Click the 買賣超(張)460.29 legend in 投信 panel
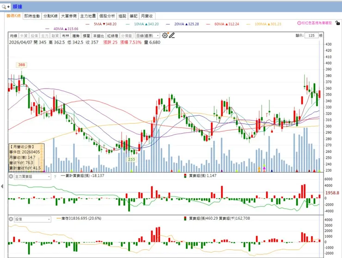This screenshot has height=258, width=342. coord(201,218)
